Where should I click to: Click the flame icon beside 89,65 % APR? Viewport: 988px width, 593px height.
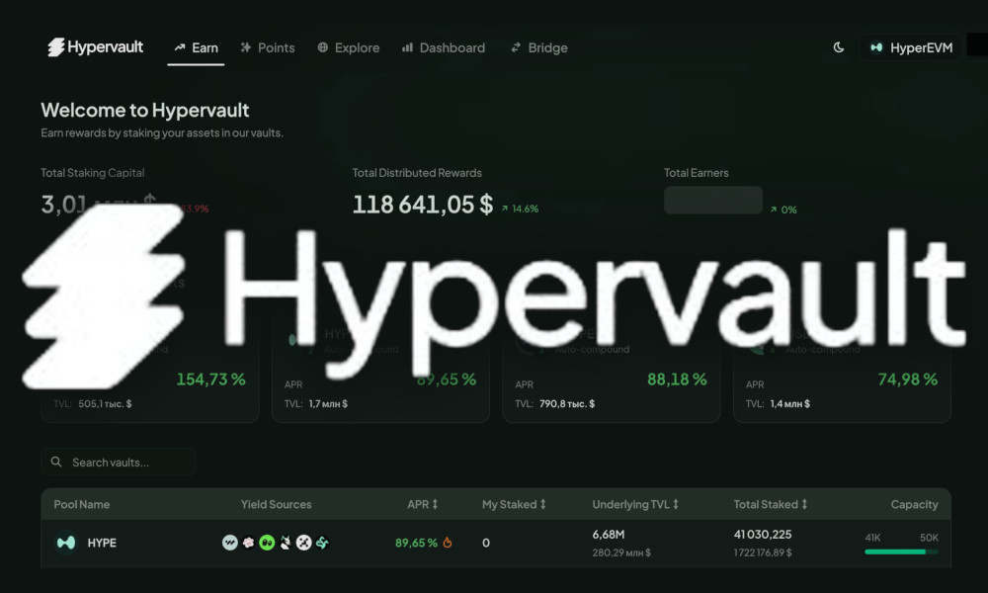(448, 543)
